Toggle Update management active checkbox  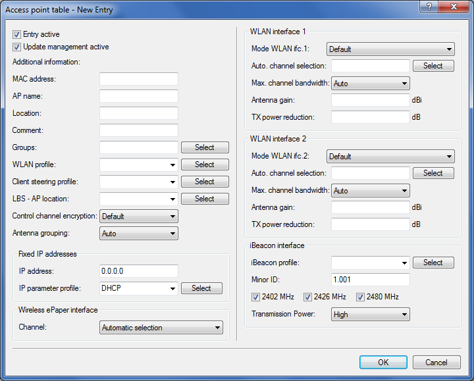coord(17,47)
